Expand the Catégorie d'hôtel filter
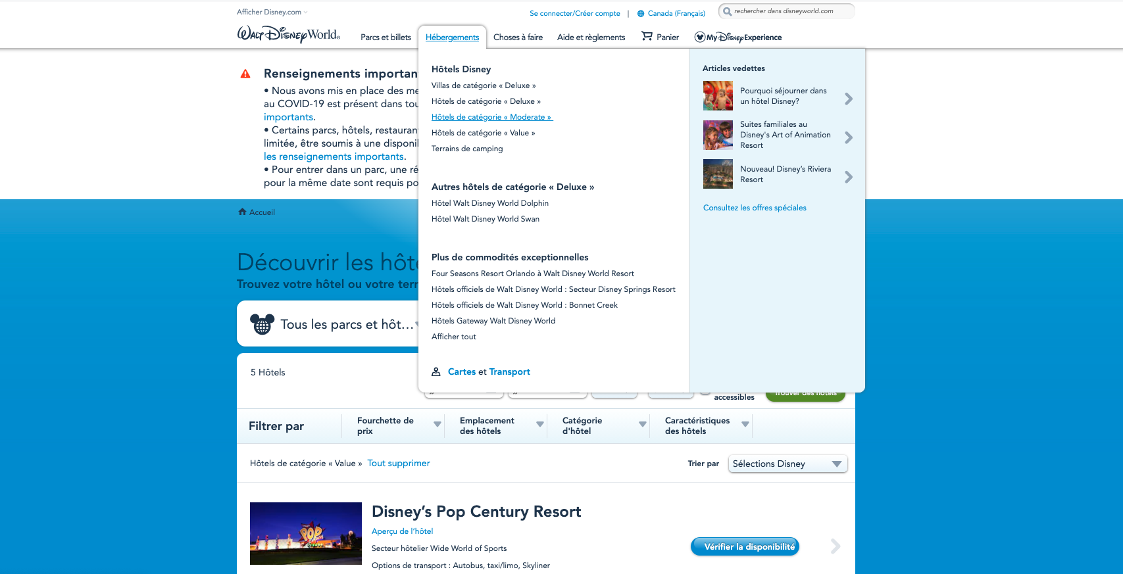 (x=642, y=425)
